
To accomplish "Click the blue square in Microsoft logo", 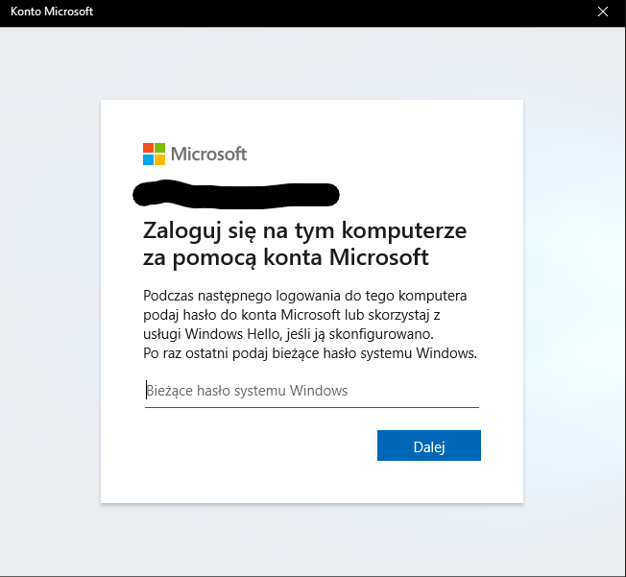I will point(148,160).
